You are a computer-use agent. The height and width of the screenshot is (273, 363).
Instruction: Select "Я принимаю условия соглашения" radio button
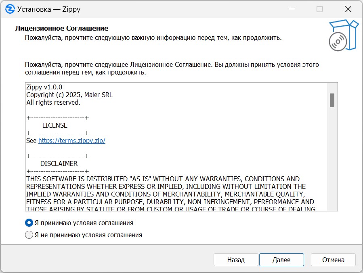click(x=29, y=223)
